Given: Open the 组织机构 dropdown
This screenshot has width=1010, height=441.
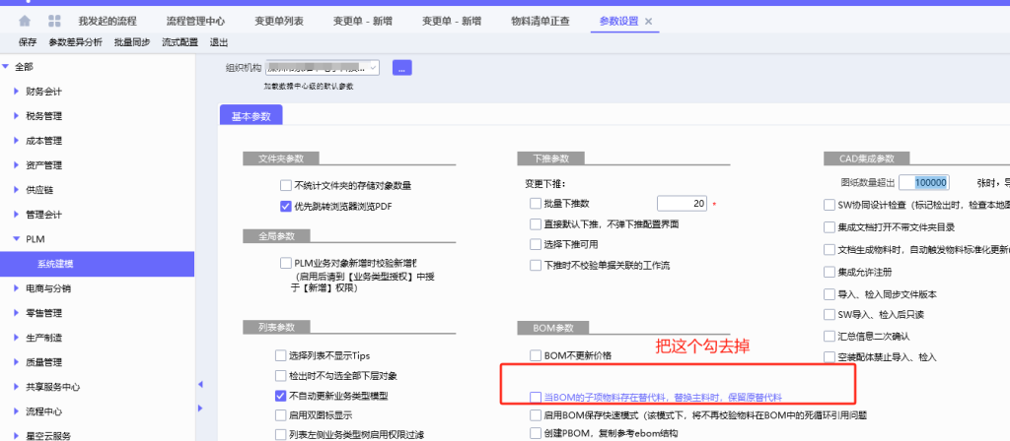Looking at the screenshot, I should click(x=374, y=68).
